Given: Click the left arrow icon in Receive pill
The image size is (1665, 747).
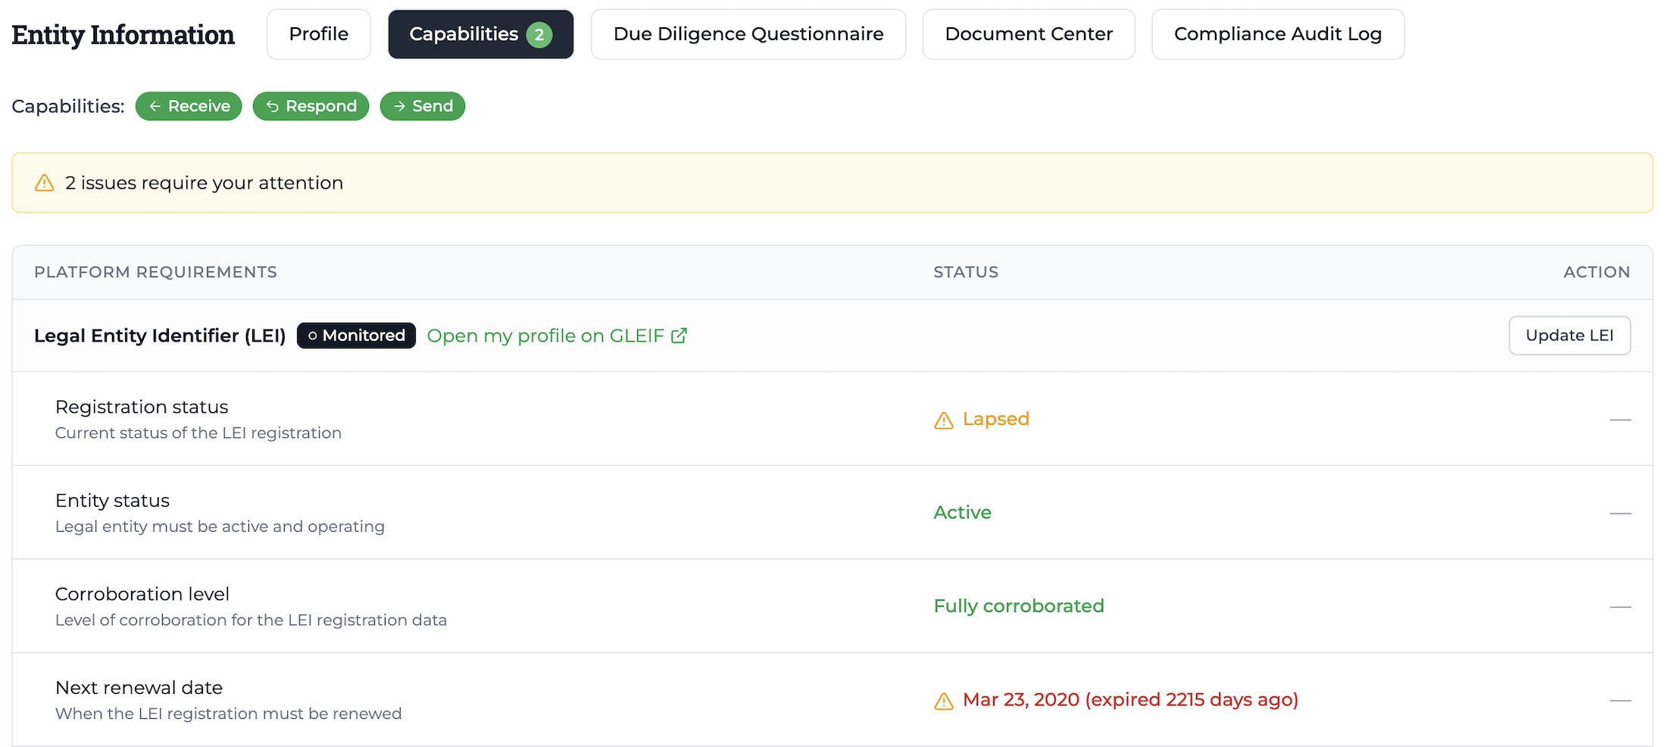Looking at the screenshot, I should coord(155,106).
